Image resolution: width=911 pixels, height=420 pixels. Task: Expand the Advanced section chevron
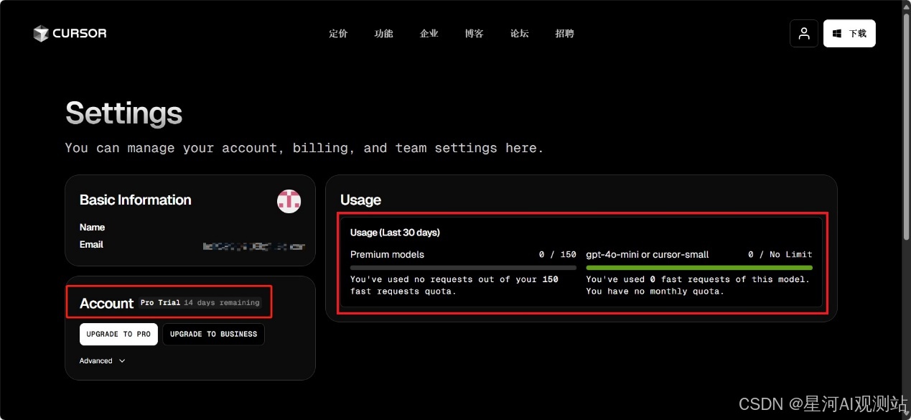pyautogui.click(x=122, y=361)
